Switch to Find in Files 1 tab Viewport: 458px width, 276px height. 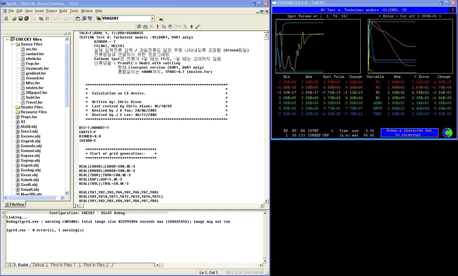click(63, 265)
